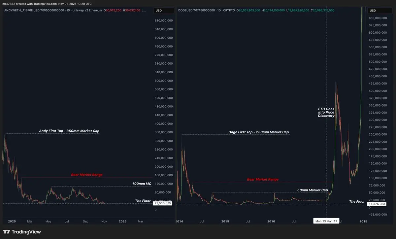
Task: Click the Andy chart high value H30,637,100
Action: (x=132, y=11)
